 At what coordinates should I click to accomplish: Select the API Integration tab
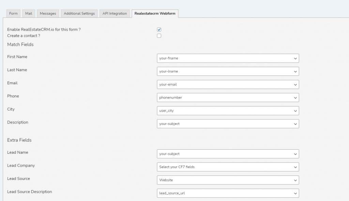pos(115,14)
